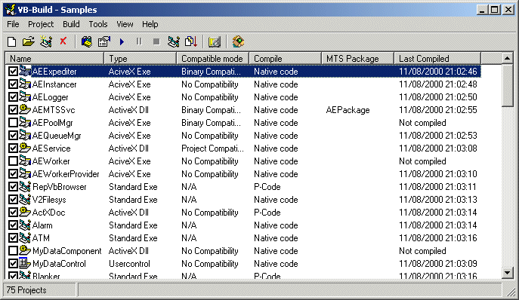
Task: Click the scrollbar up arrow
Action: coord(507,59)
